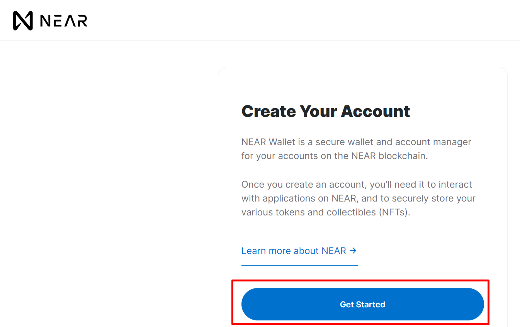Image resolution: width=520 pixels, height=327 pixels.
Task: Open the Learn more about NEAR link
Action: [x=294, y=251]
